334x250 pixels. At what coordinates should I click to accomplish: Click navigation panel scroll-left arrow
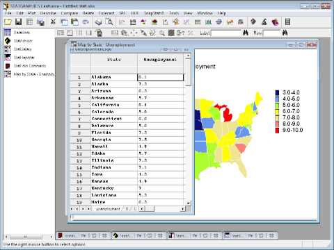click(x=6, y=237)
